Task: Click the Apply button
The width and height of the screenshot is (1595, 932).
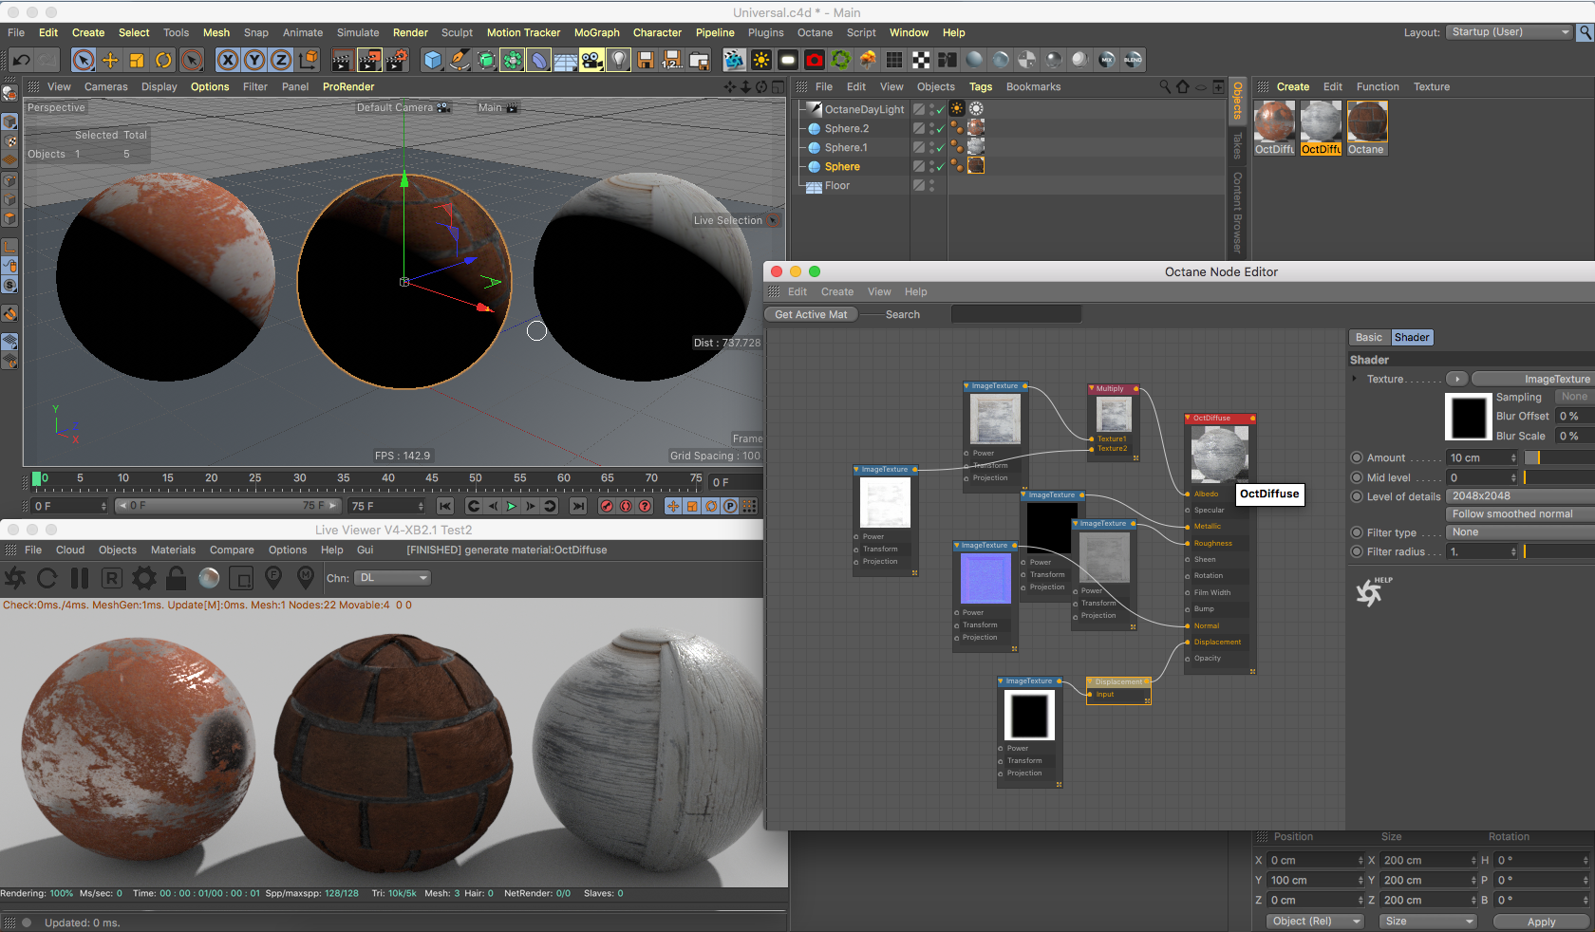Action: click(x=1541, y=922)
